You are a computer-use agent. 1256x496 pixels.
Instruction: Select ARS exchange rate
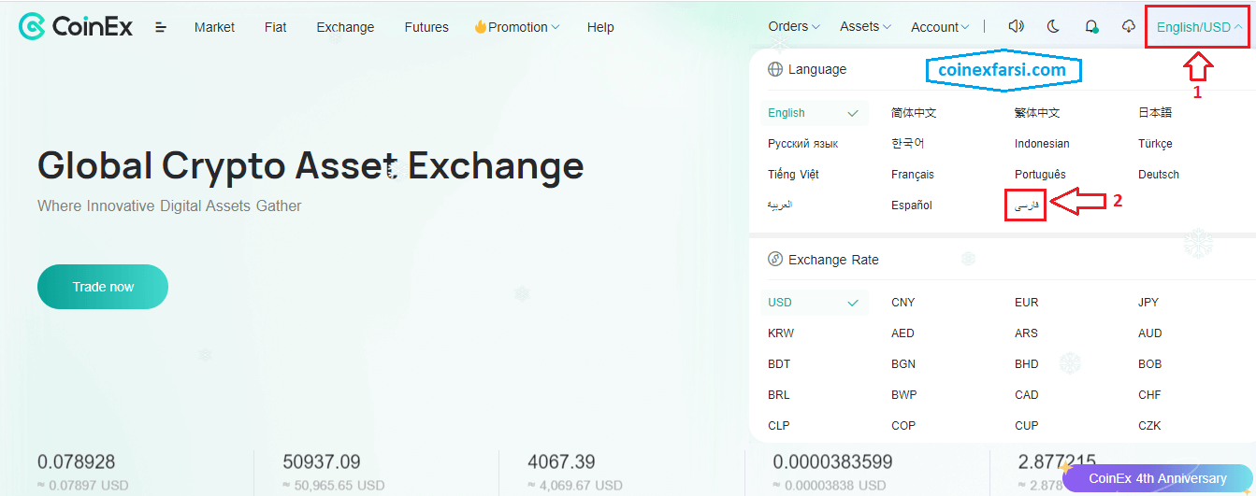tap(1026, 333)
